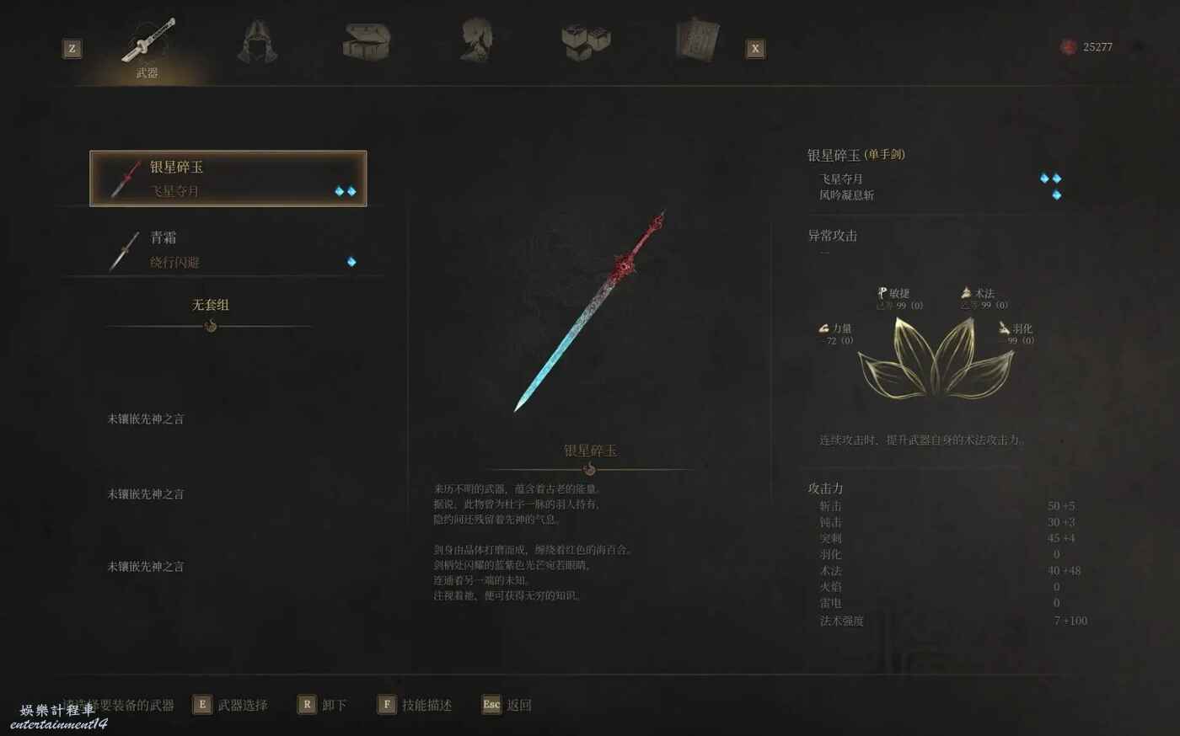1180x736 pixels.
Task: Click the second 未镶嵌先神之言 slot
Action: [x=146, y=493]
